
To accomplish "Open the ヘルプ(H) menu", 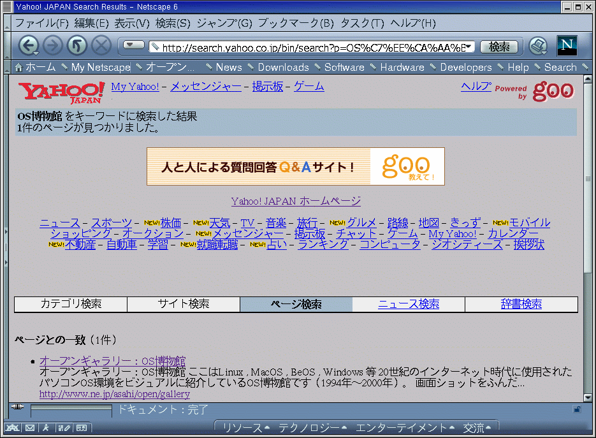I will [x=413, y=23].
